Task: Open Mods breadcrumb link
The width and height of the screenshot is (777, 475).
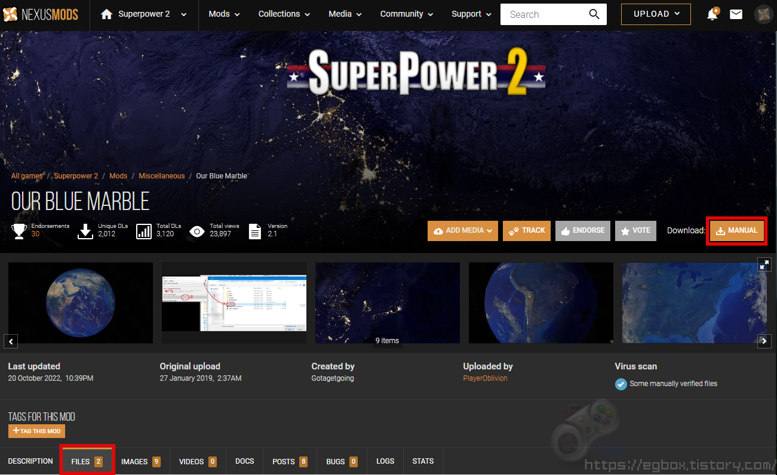Action: point(118,176)
